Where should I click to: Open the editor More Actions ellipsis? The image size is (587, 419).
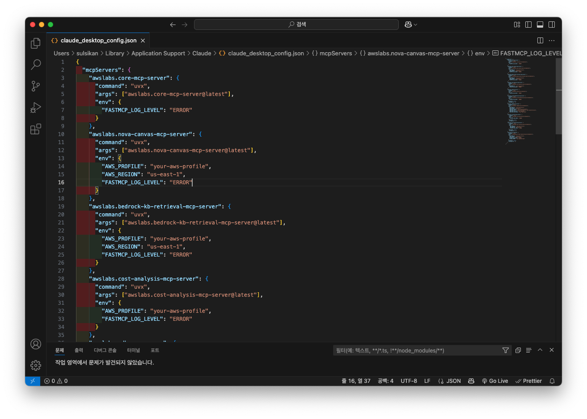552,41
